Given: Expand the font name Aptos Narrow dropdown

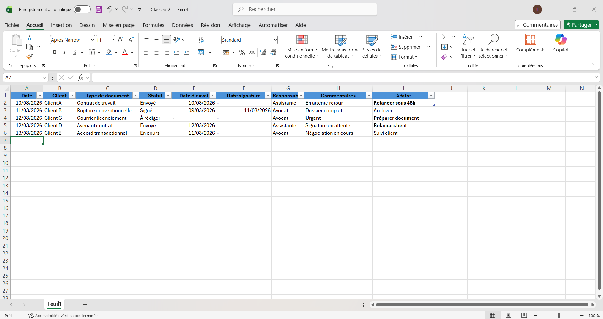Looking at the screenshot, I should pos(92,40).
